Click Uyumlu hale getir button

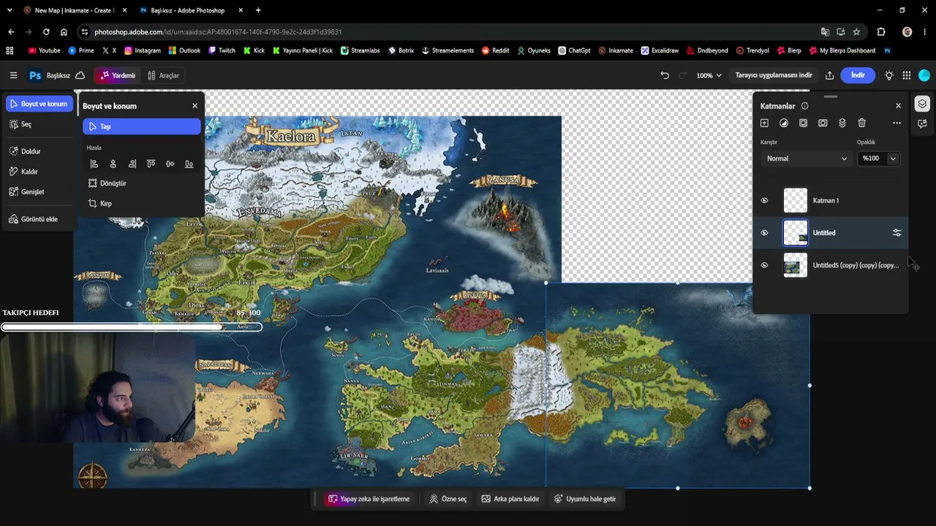tap(584, 499)
